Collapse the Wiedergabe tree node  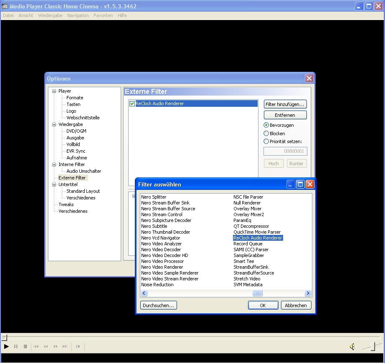coord(54,124)
